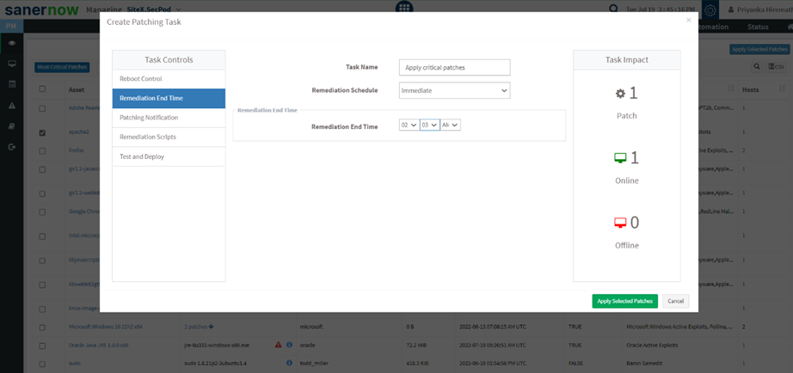Click the eye visibility icon in sidebar
Viewport: 793px width, 373px height.
click(x=12, y=43)
